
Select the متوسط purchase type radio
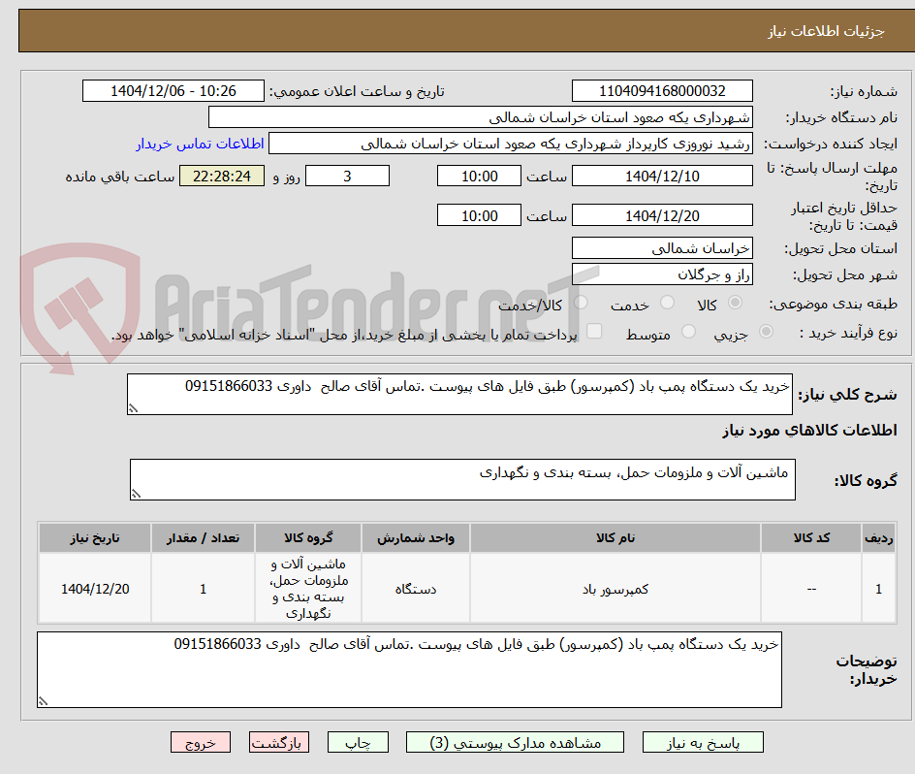tap(688, 332)
